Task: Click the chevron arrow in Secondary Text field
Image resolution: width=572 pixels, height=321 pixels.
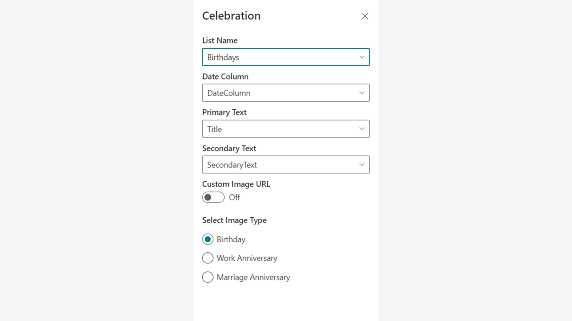Action: click(x=362, y=165)
